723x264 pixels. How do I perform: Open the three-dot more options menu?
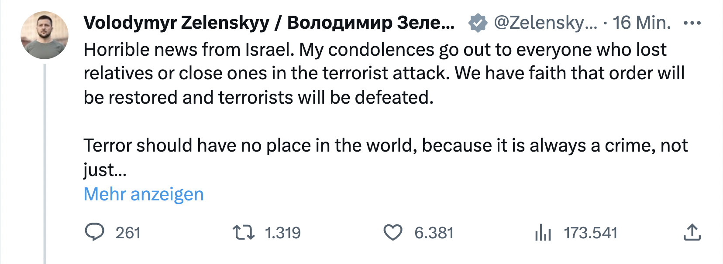[692, 23]
